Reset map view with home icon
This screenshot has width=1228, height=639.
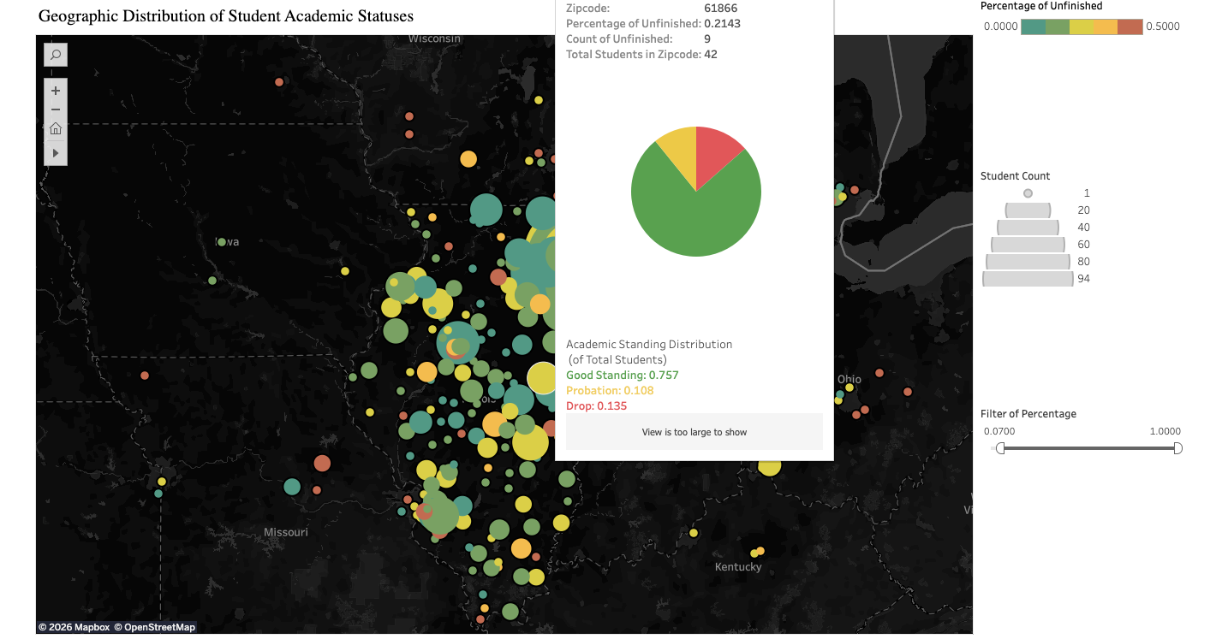pyautogui.click(x=56, y=129)
